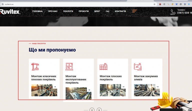The image size is (192, 111).
Task: Bookmark this page with the star icon
Action: pos(154,4)
